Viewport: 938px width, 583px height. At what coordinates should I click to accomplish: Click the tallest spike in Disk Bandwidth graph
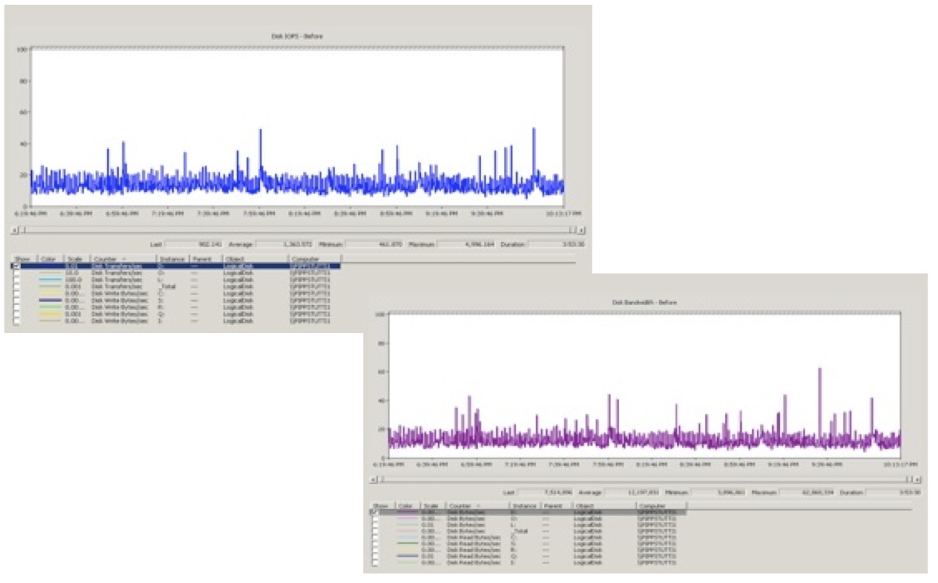pyautogui.click(x=819, y=370)
